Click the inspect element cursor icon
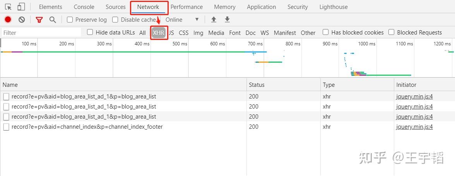 click(8, 7)
